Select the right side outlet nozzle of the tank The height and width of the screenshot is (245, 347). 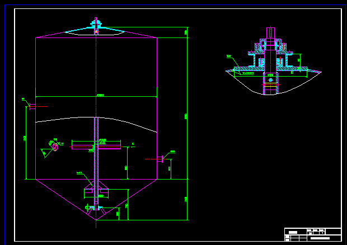(x=160, y=159)
